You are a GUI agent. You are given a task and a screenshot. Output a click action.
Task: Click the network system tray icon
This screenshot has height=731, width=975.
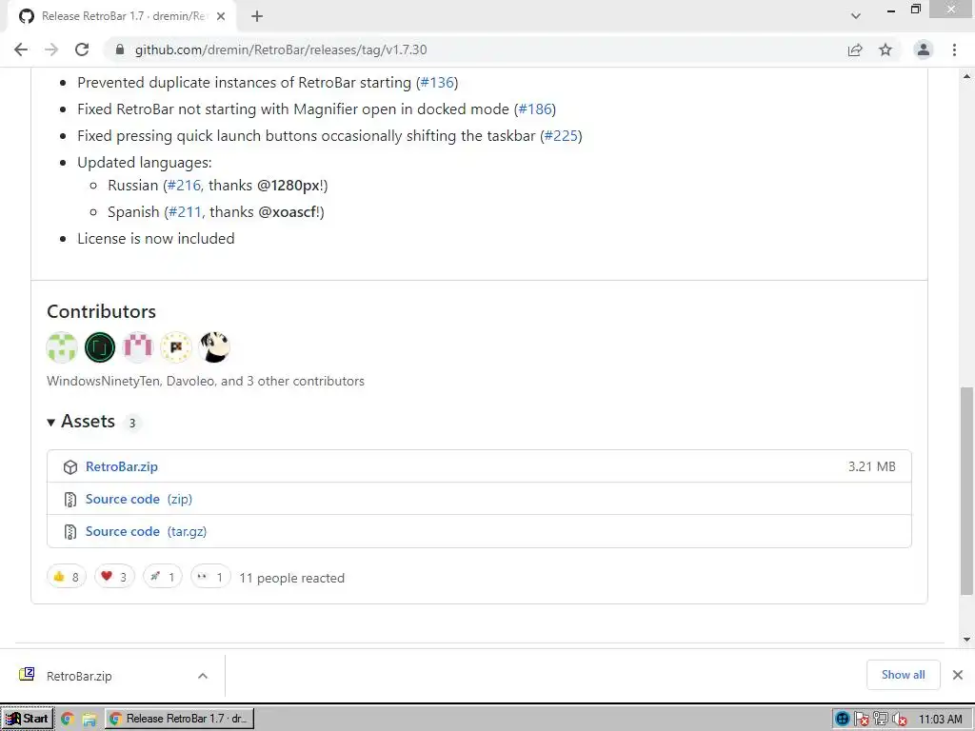(x=880, y=720)
